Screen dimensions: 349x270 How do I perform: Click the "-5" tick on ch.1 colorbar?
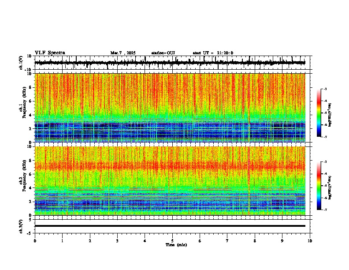coord(325,113)
